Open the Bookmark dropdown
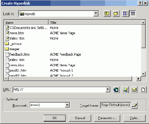The height and width of the screenshot is (124, 149). 67,105
